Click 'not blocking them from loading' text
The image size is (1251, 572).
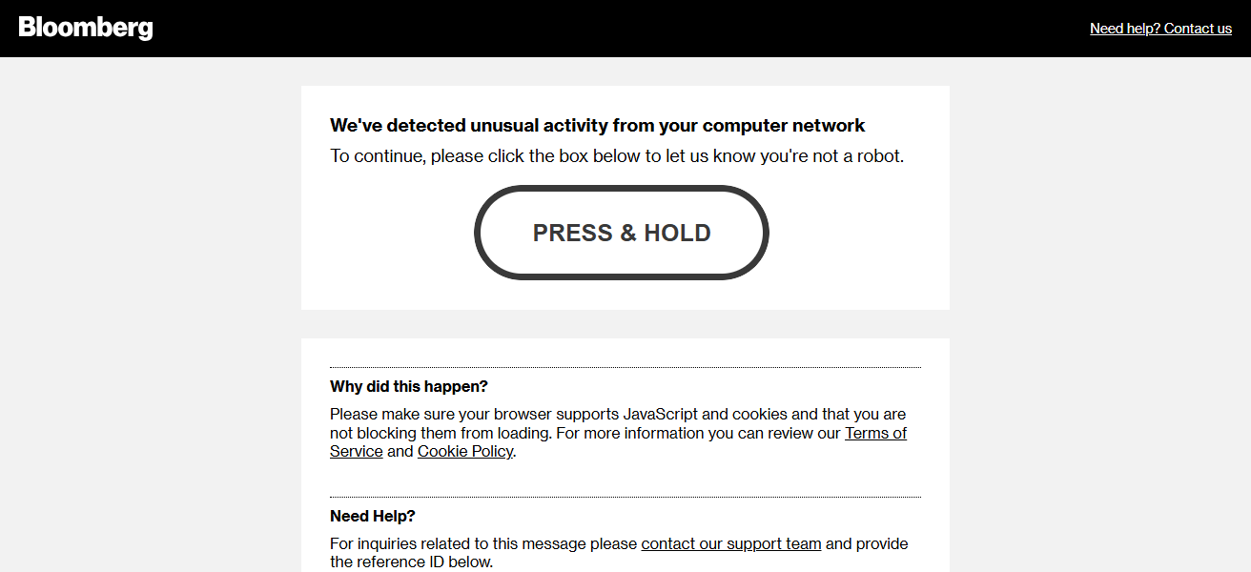(440, 433)
